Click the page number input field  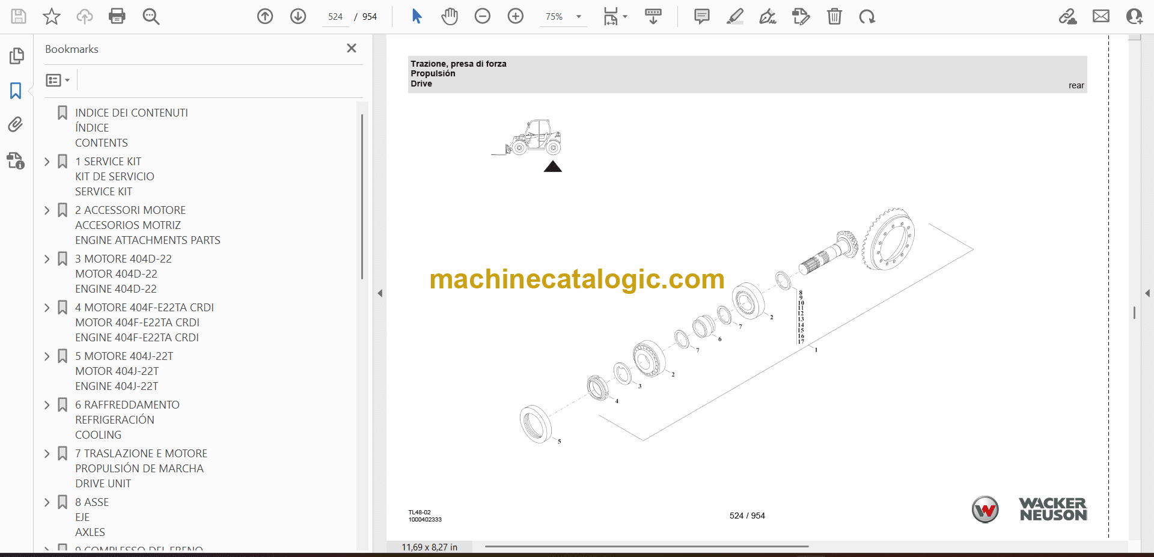[x=335, y=17]
